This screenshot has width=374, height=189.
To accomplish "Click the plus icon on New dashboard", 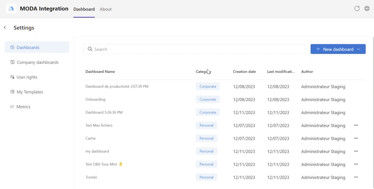I will coord(318,49).
